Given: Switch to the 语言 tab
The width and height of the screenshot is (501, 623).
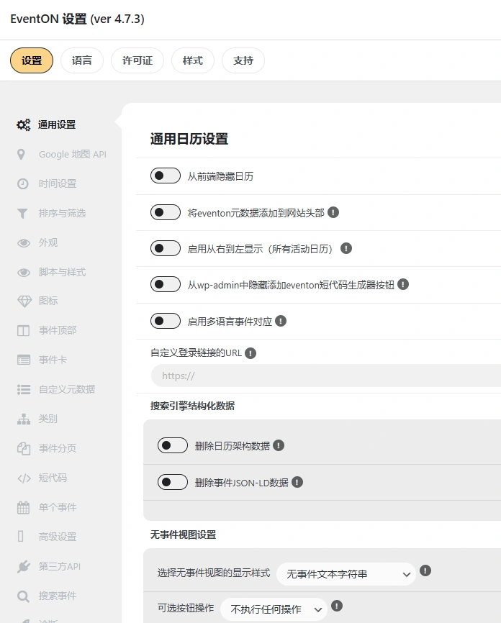Looking at the screenshot, I should [x=82, y=60].
